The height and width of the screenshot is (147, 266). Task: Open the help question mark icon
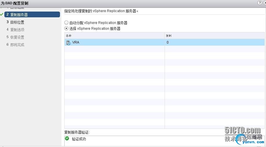click(260, 3)
